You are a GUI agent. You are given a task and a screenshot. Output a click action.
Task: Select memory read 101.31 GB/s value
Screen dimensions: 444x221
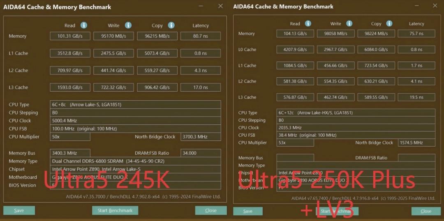[x=70, y=36]
